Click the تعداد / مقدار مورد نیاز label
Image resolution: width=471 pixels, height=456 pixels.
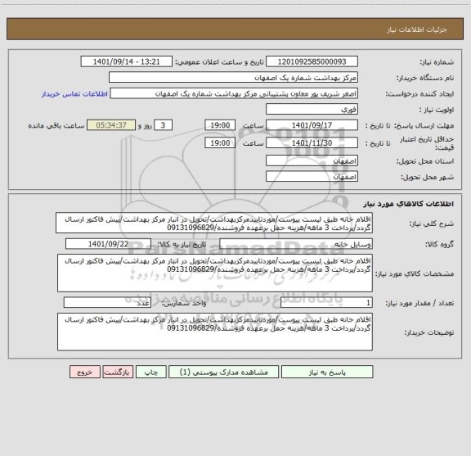pos(419,303)
